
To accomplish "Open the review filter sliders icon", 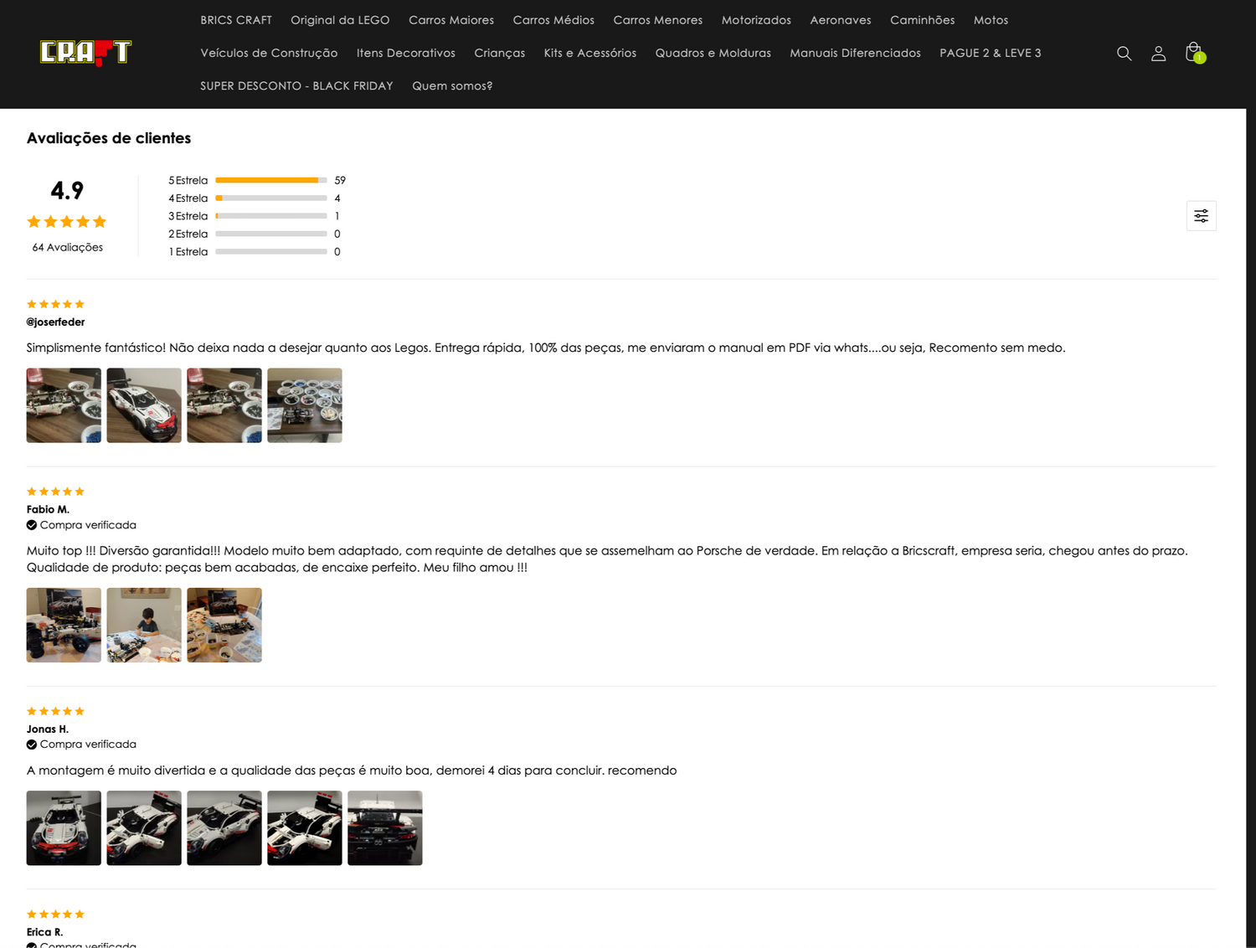I will [1201, 216].
